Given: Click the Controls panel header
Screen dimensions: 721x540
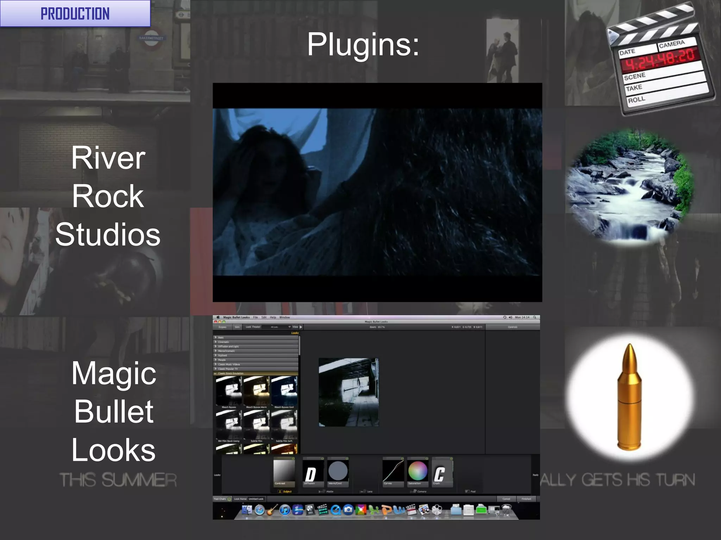Looking at the screenshot, I should (x=513, y=327).
